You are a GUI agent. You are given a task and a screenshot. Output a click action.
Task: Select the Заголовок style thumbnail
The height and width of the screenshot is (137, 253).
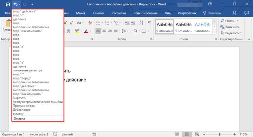pyautogui.click(x=202, y=26)
